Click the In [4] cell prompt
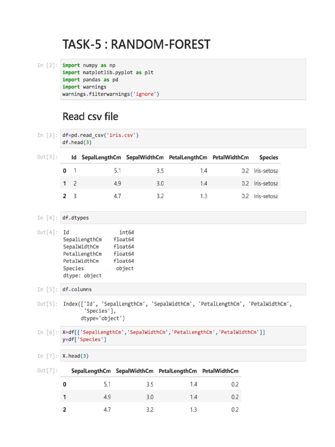 click(x=47, y=218)
